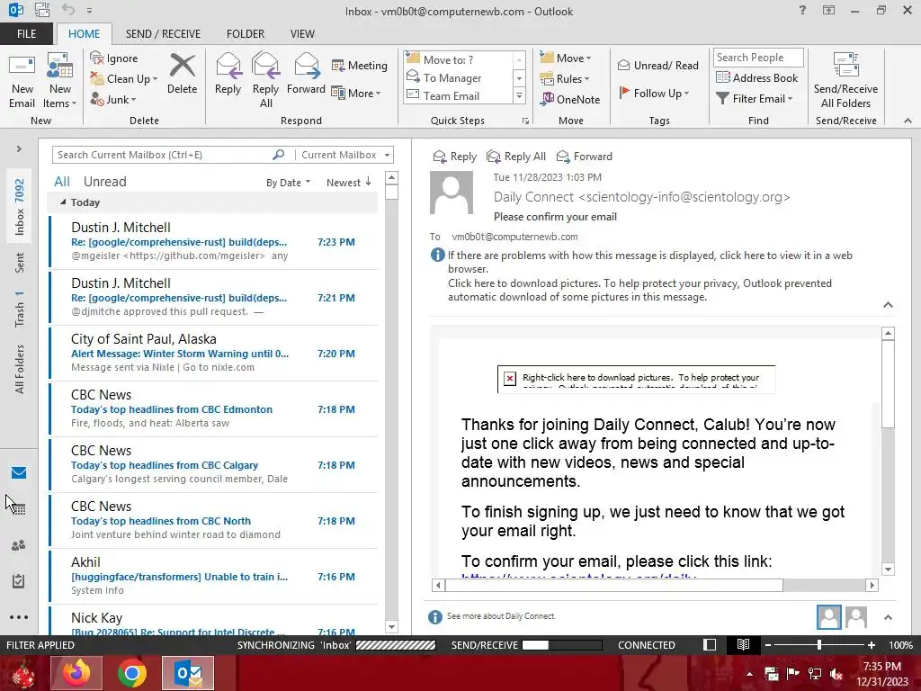Click Reply All in the reading pane
Image resolution: width=921 pixels, height=691 pixels.
click(516, 157)
